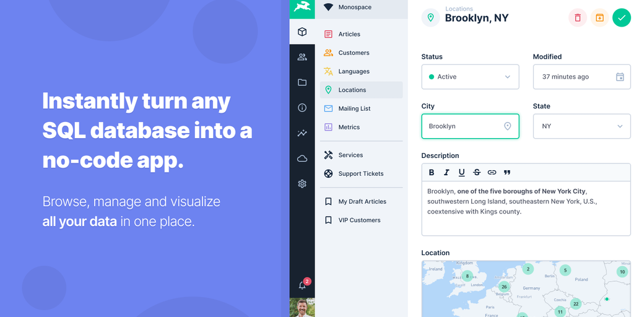
Task: Open the users icon in dark rail
Action: tap(302, 57)
